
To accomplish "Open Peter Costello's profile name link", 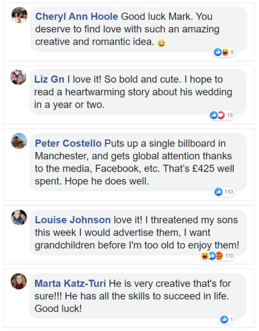I will coord(68,143).
